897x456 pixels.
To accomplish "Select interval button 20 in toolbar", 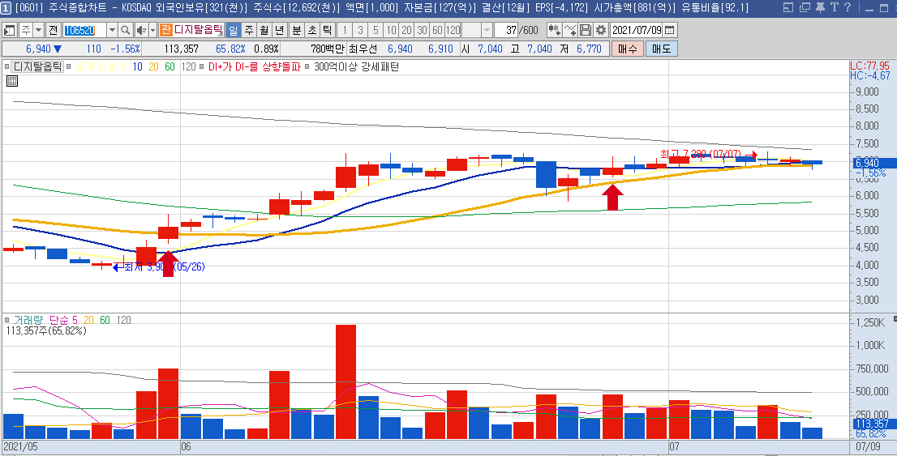I will pyautogui.click(x=406, y=30).
